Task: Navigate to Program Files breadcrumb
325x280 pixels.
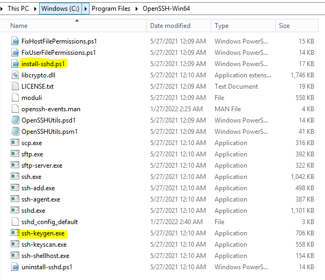Action: point(111,9)
